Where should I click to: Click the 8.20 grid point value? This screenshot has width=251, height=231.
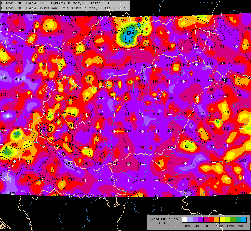coord(101,65)
